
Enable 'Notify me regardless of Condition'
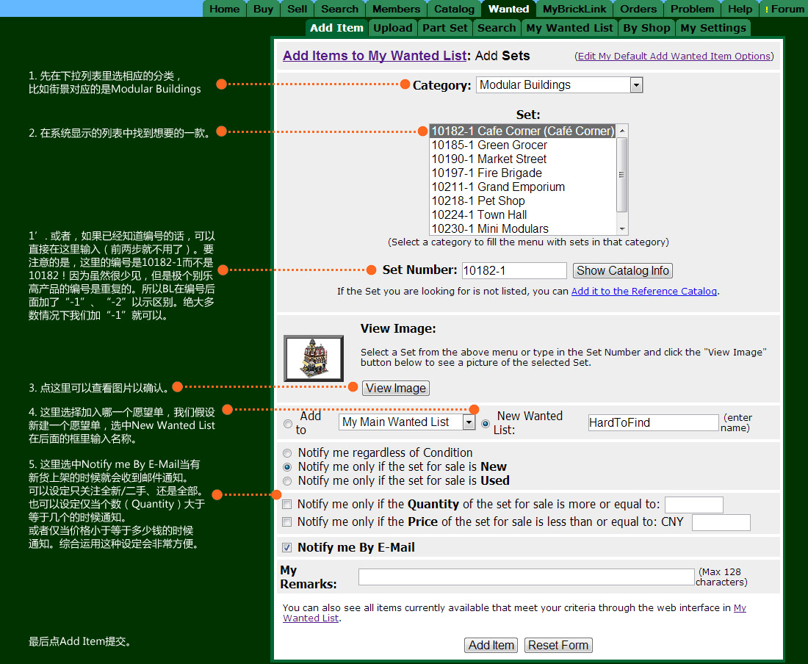tap(287, 452)
